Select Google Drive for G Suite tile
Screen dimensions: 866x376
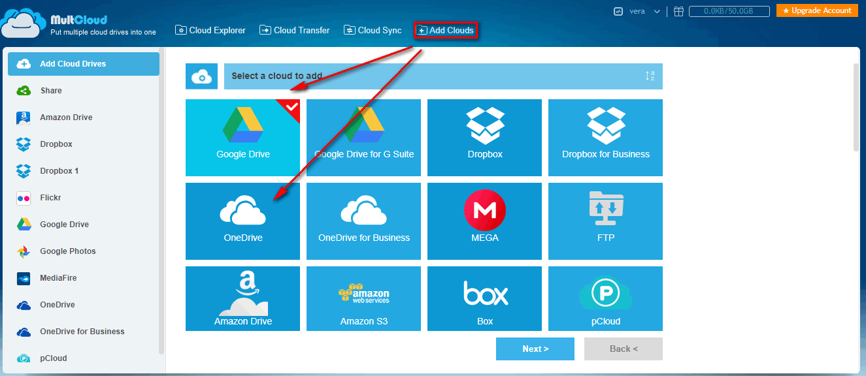click(364, 138)
